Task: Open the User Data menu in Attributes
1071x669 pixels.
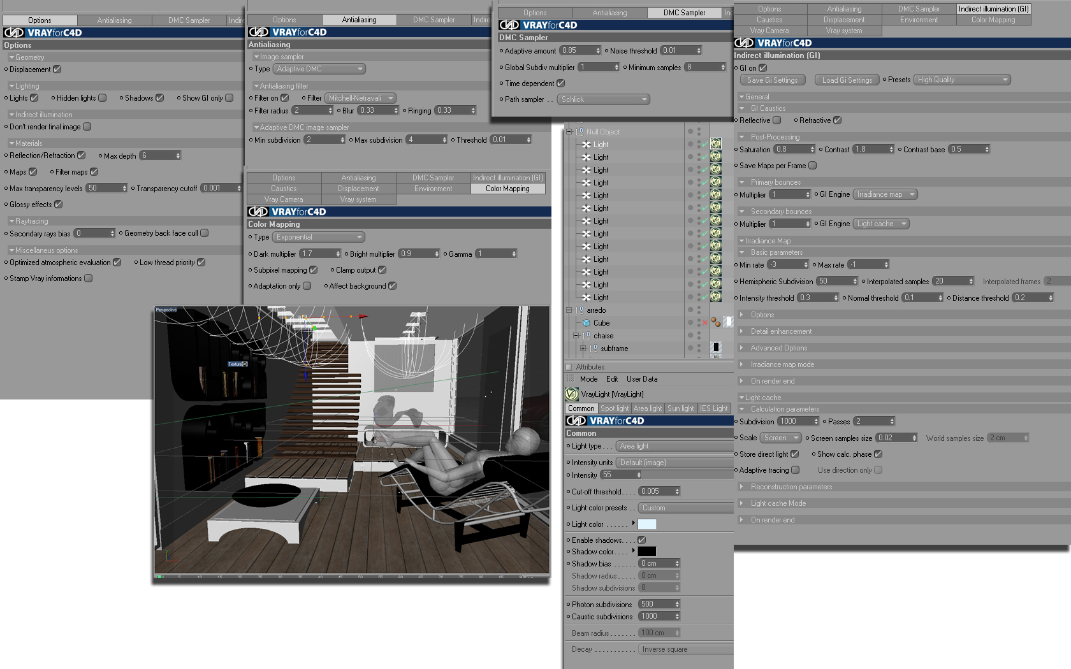Action: tap(642, 379)
